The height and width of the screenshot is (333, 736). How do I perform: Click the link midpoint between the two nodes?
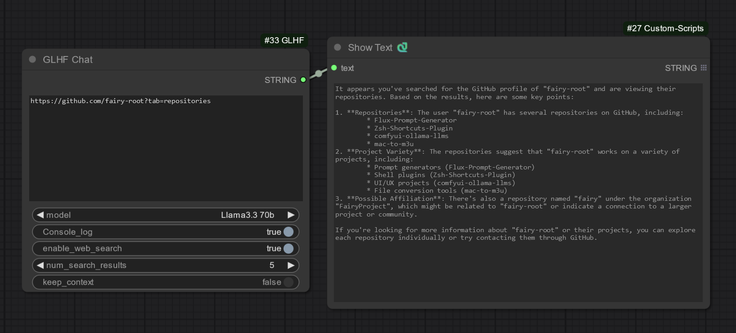[318, 74]
